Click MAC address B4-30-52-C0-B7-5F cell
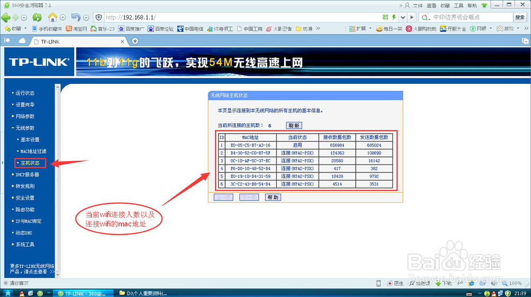This screenshot has width=531, height=297. coord(251,153)
